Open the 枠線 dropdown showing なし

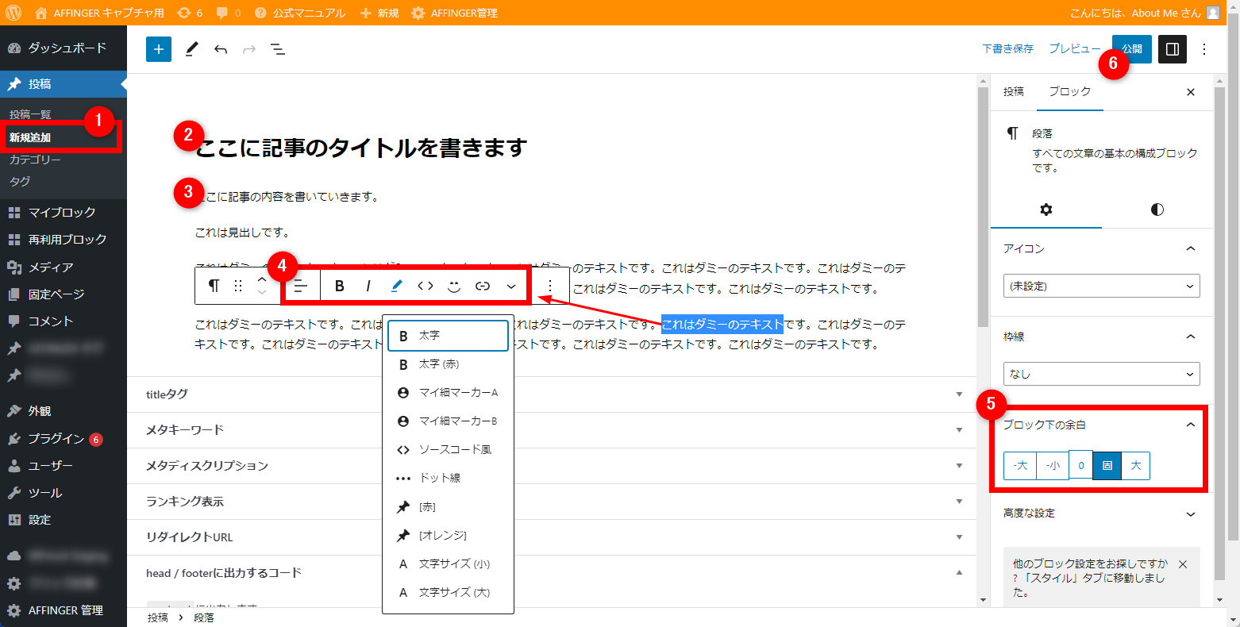pos(1101,374)
